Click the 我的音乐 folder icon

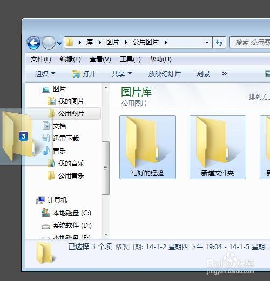tap(51, 163)
